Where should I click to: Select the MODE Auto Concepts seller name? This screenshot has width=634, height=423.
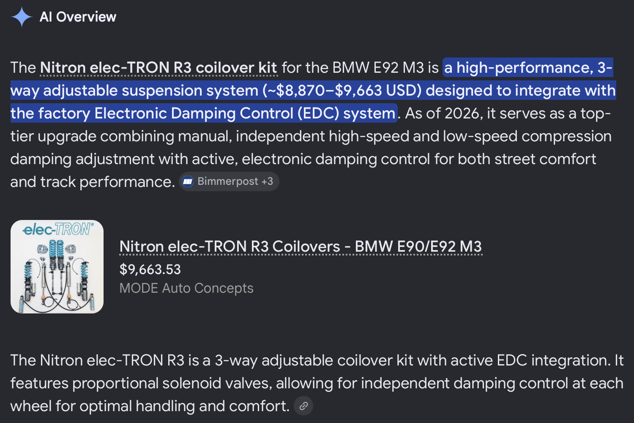click(x=186, y=288)
